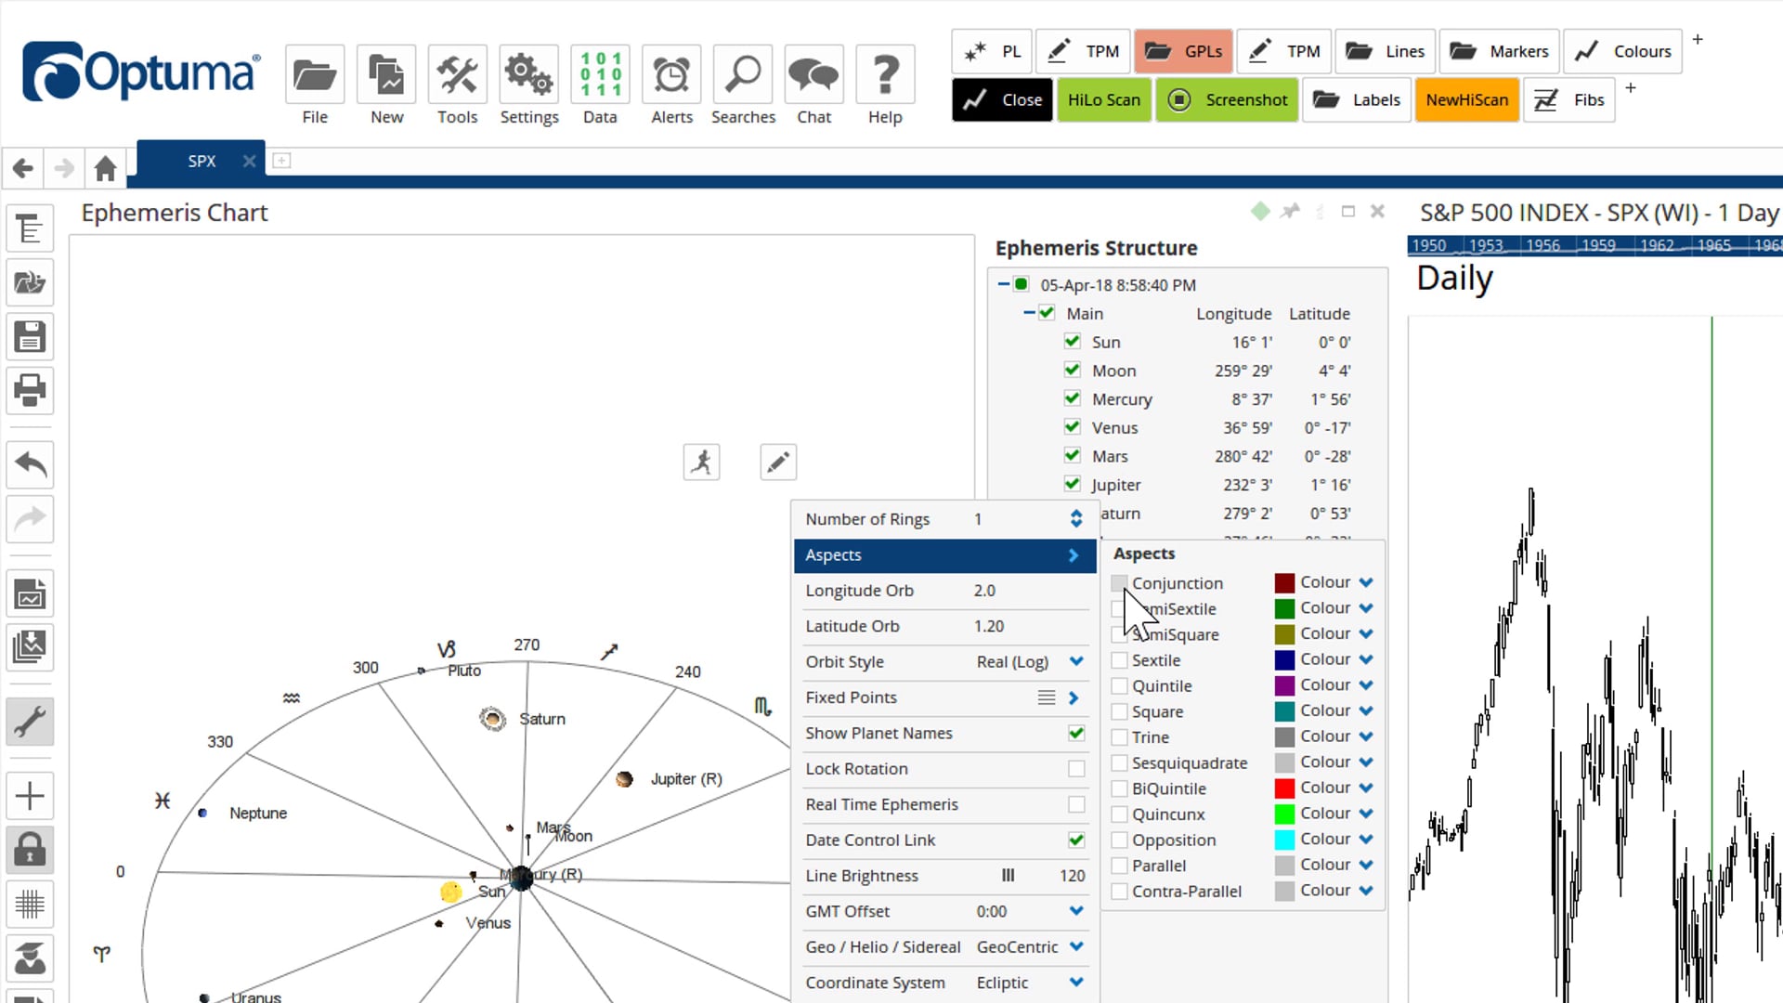
Task: Open the Data binary icon
Action: [600, 74]
